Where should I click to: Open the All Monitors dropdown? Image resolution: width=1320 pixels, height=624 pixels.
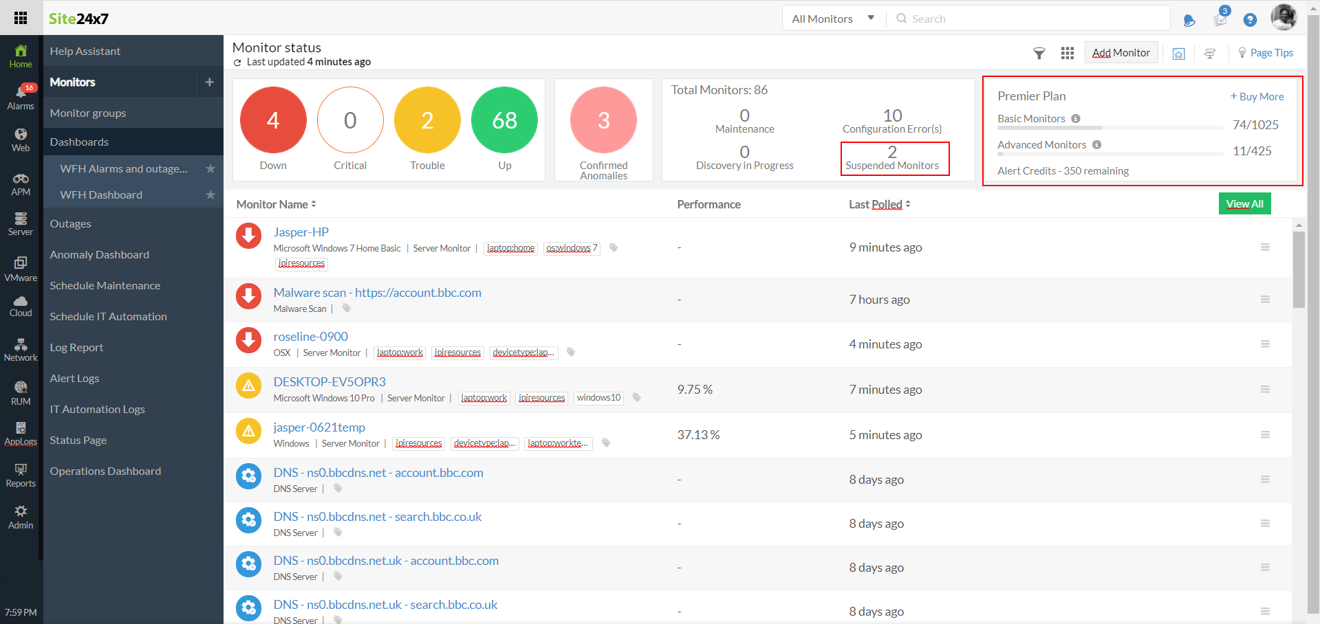point(834,19)
